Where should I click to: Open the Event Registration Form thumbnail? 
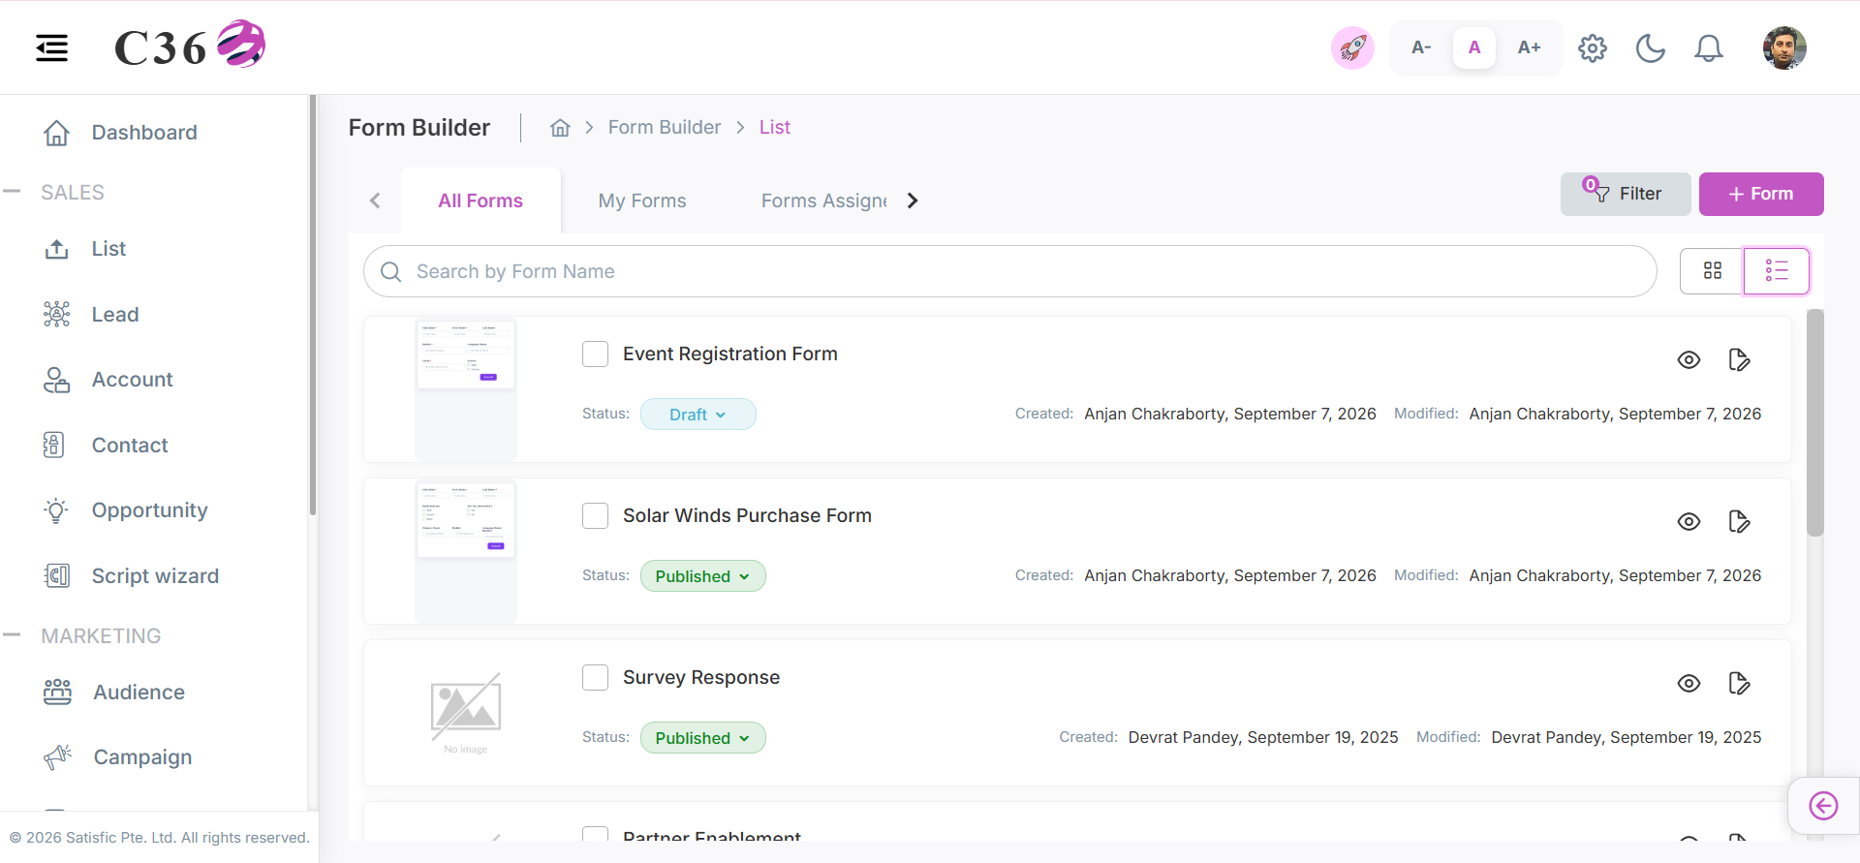tap(466, 389)
